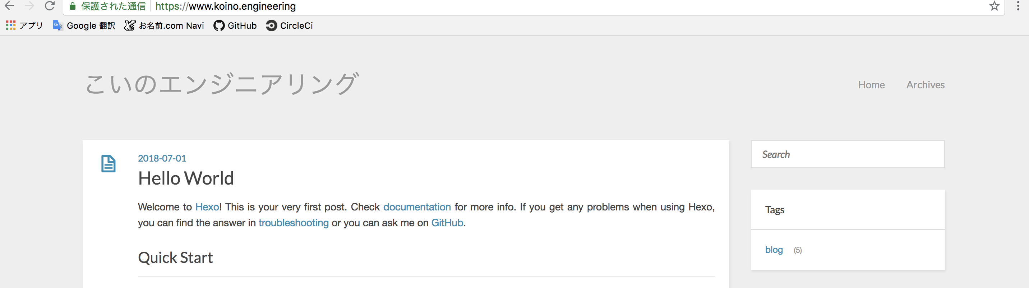Click the browser back arrow
Screen dimensions: 1029x288
(9, 6)
